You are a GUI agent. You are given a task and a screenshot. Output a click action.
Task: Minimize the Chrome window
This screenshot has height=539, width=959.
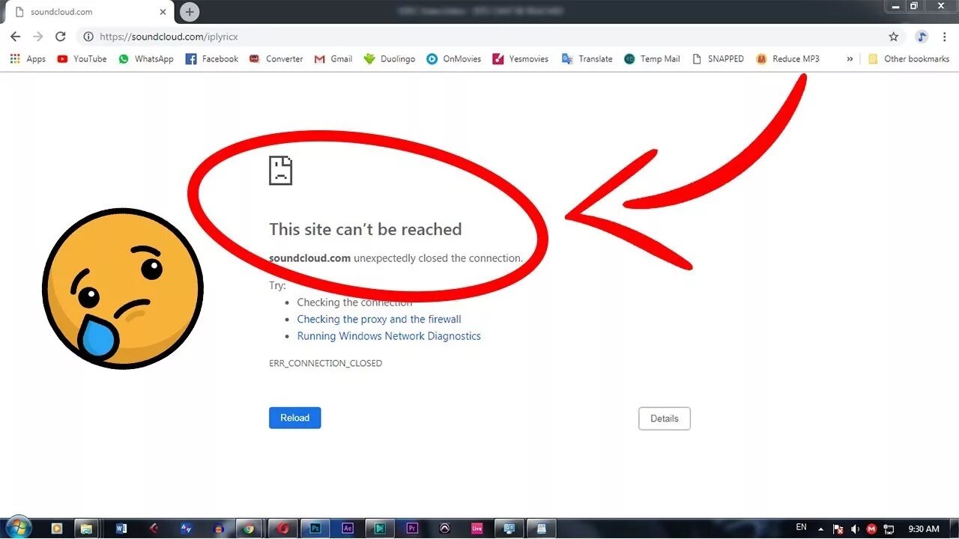click(895, 6)
